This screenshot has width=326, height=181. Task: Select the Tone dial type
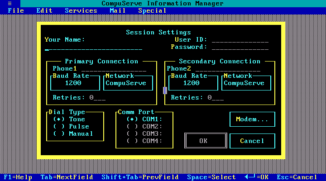[69, 119]
